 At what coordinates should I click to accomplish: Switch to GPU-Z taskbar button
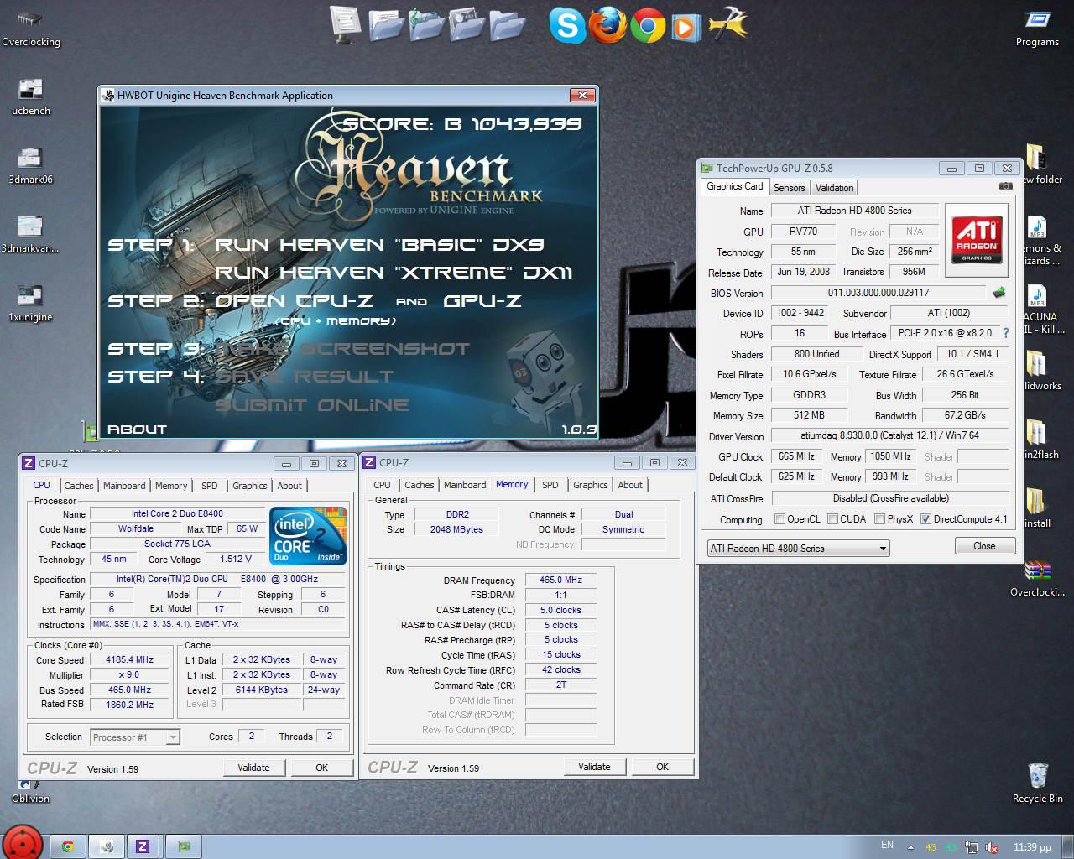tap(182, 846)
